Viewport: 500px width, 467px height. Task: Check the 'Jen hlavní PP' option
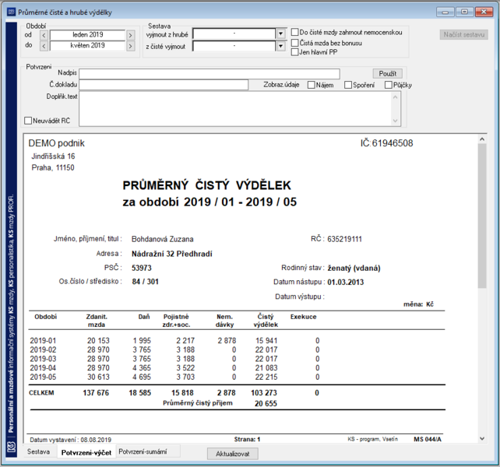295,52
